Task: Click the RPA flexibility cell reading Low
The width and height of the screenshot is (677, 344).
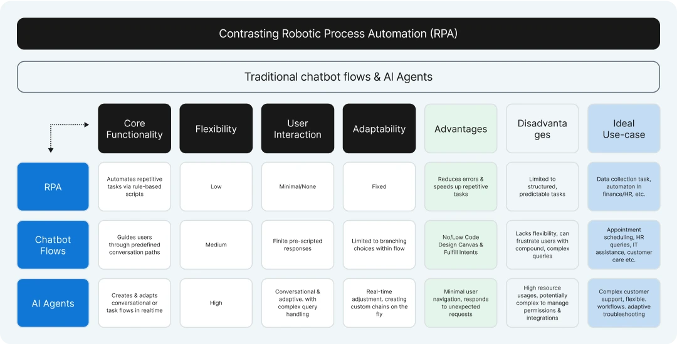Action: pyautogui.click(x=216, y=187)
